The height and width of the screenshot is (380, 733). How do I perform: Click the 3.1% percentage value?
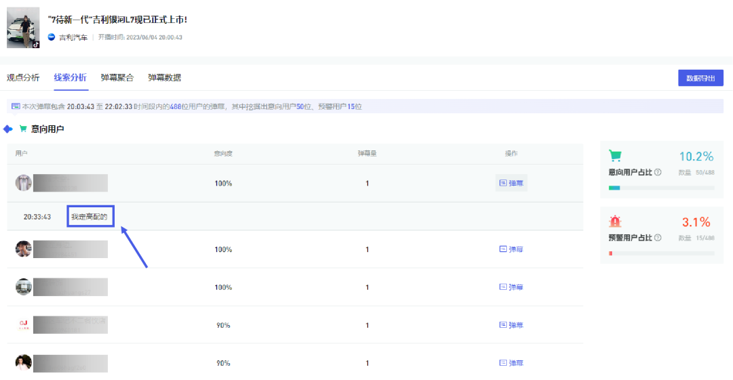696,222
